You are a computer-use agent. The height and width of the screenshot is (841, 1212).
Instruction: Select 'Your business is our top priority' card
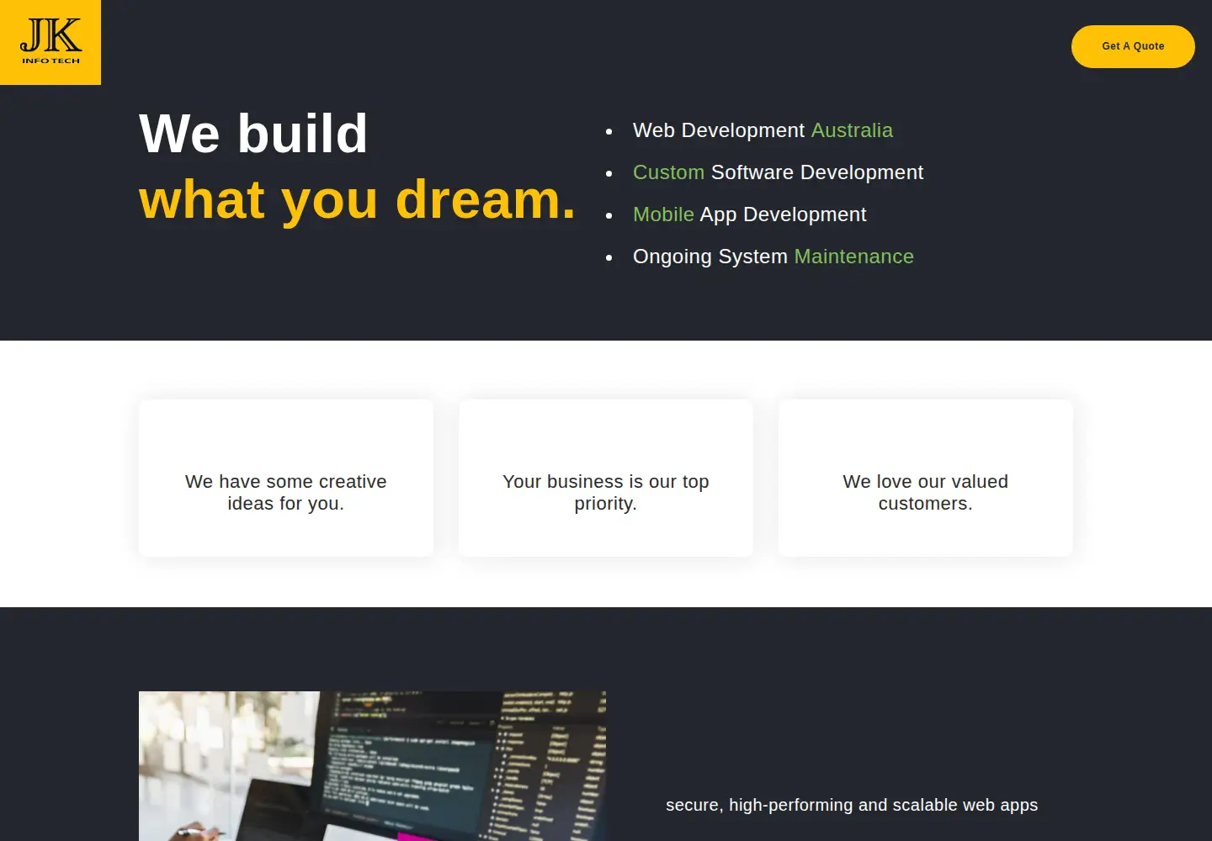tap(606, 478)
